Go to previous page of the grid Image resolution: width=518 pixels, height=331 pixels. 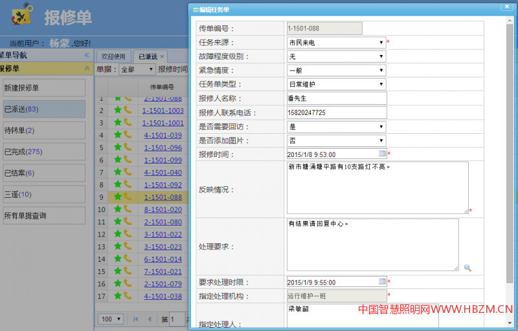[150, 319]
